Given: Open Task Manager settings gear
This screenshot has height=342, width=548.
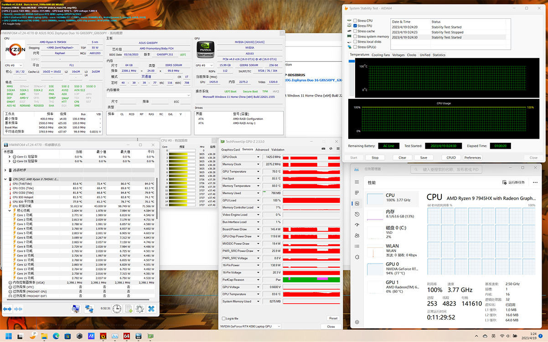Looking at the screenshot, I should click(x=357, y=322).
